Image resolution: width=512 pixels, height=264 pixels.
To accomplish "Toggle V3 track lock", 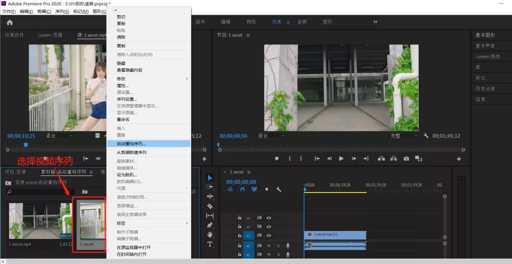I will 239,218.
